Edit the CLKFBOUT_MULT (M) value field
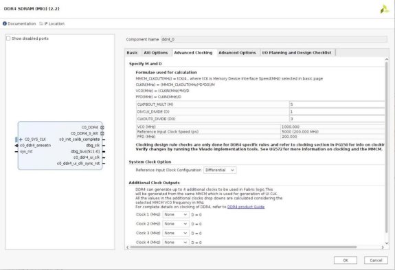The height and width of the screenshot is (270, 395). point(337,104)
